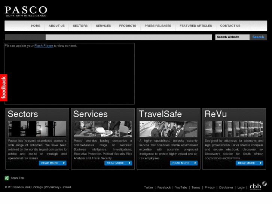The image size is (272, 204).
Task: Click READ MORE under ReVu
Action: pyautogui.click(x=249, y=163)
